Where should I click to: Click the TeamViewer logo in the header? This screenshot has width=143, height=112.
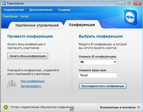click(130, 17)
